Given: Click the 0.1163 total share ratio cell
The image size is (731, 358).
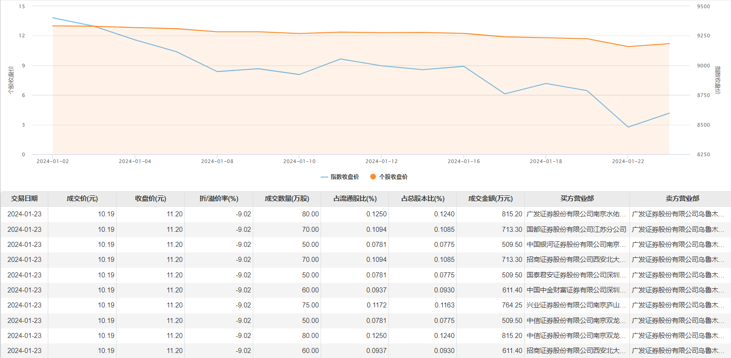Looking at the screenshot, I should [423, 305].
